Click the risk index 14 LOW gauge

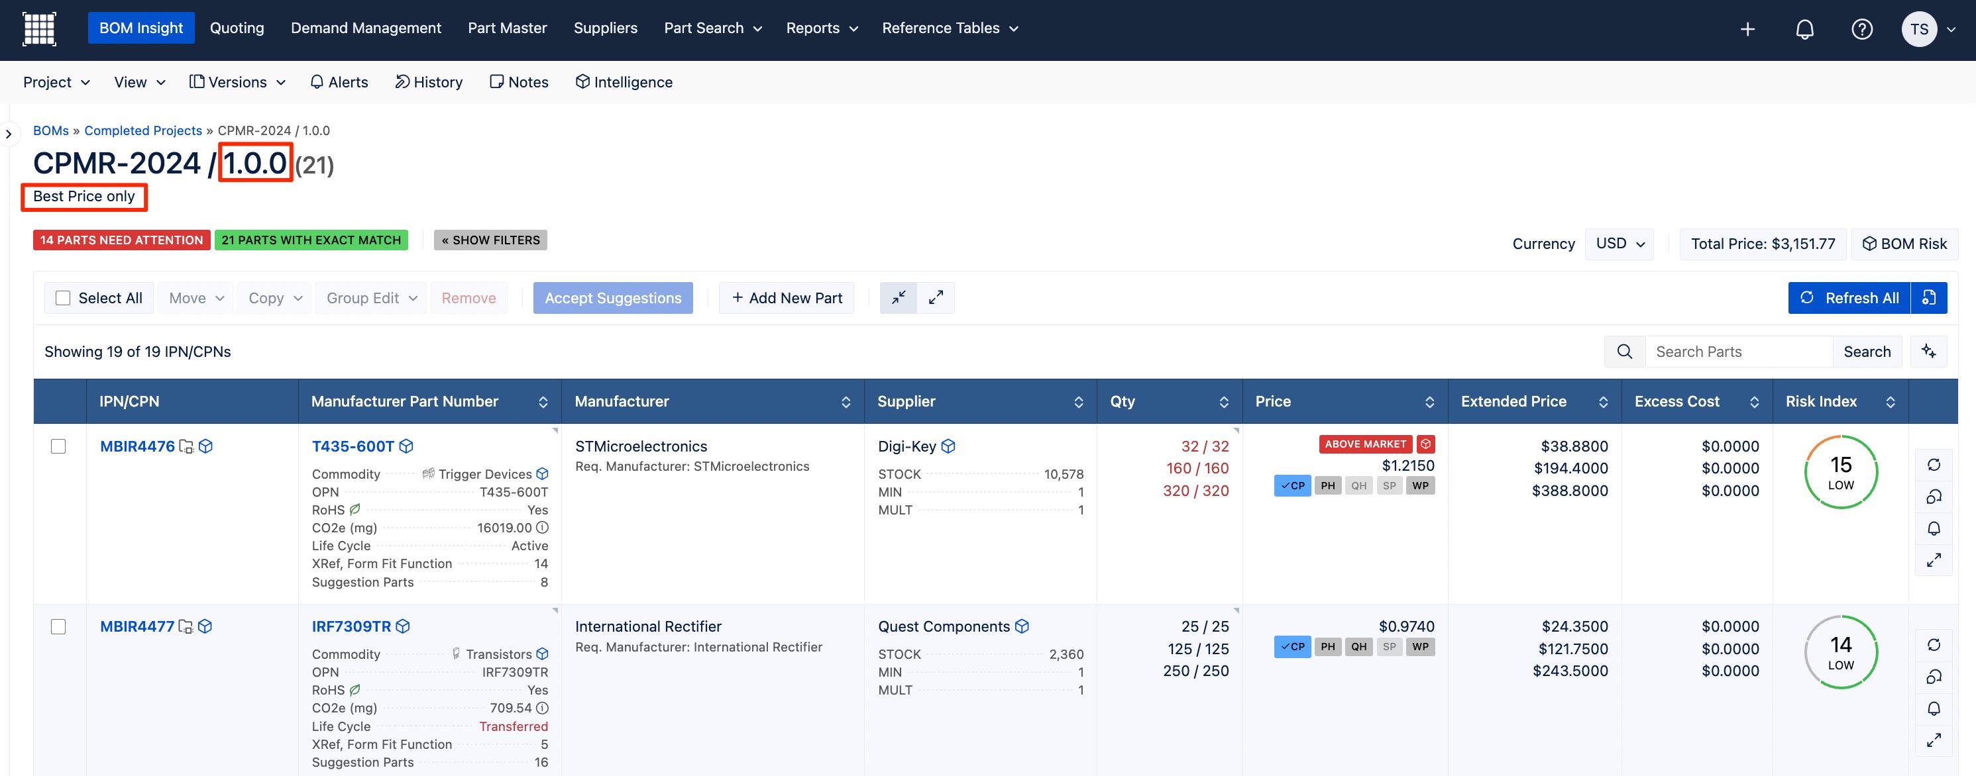[1840, 653]
